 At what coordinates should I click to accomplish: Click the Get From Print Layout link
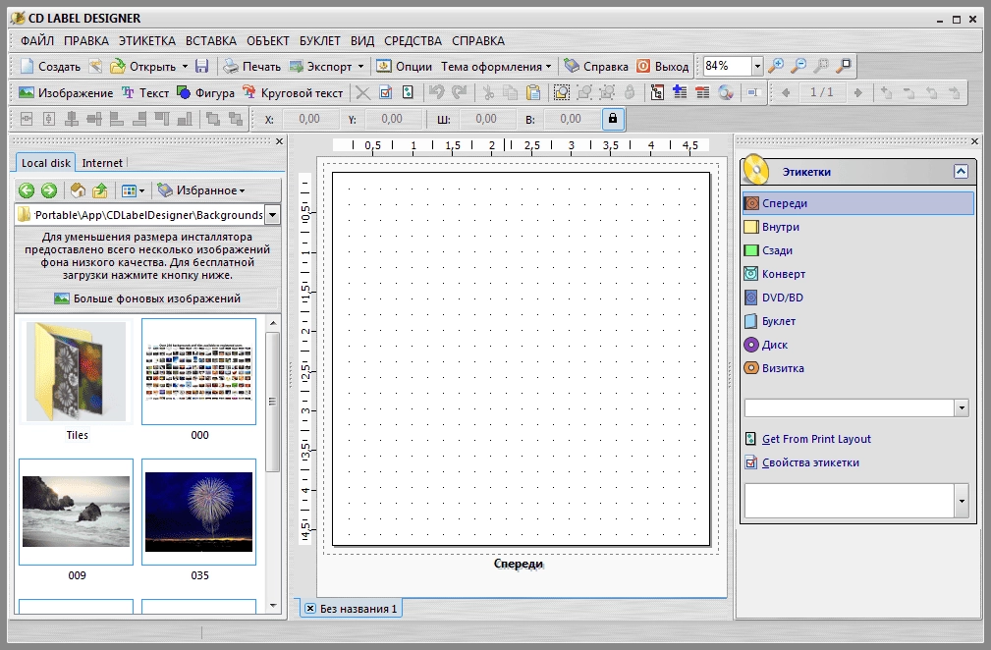808,439
